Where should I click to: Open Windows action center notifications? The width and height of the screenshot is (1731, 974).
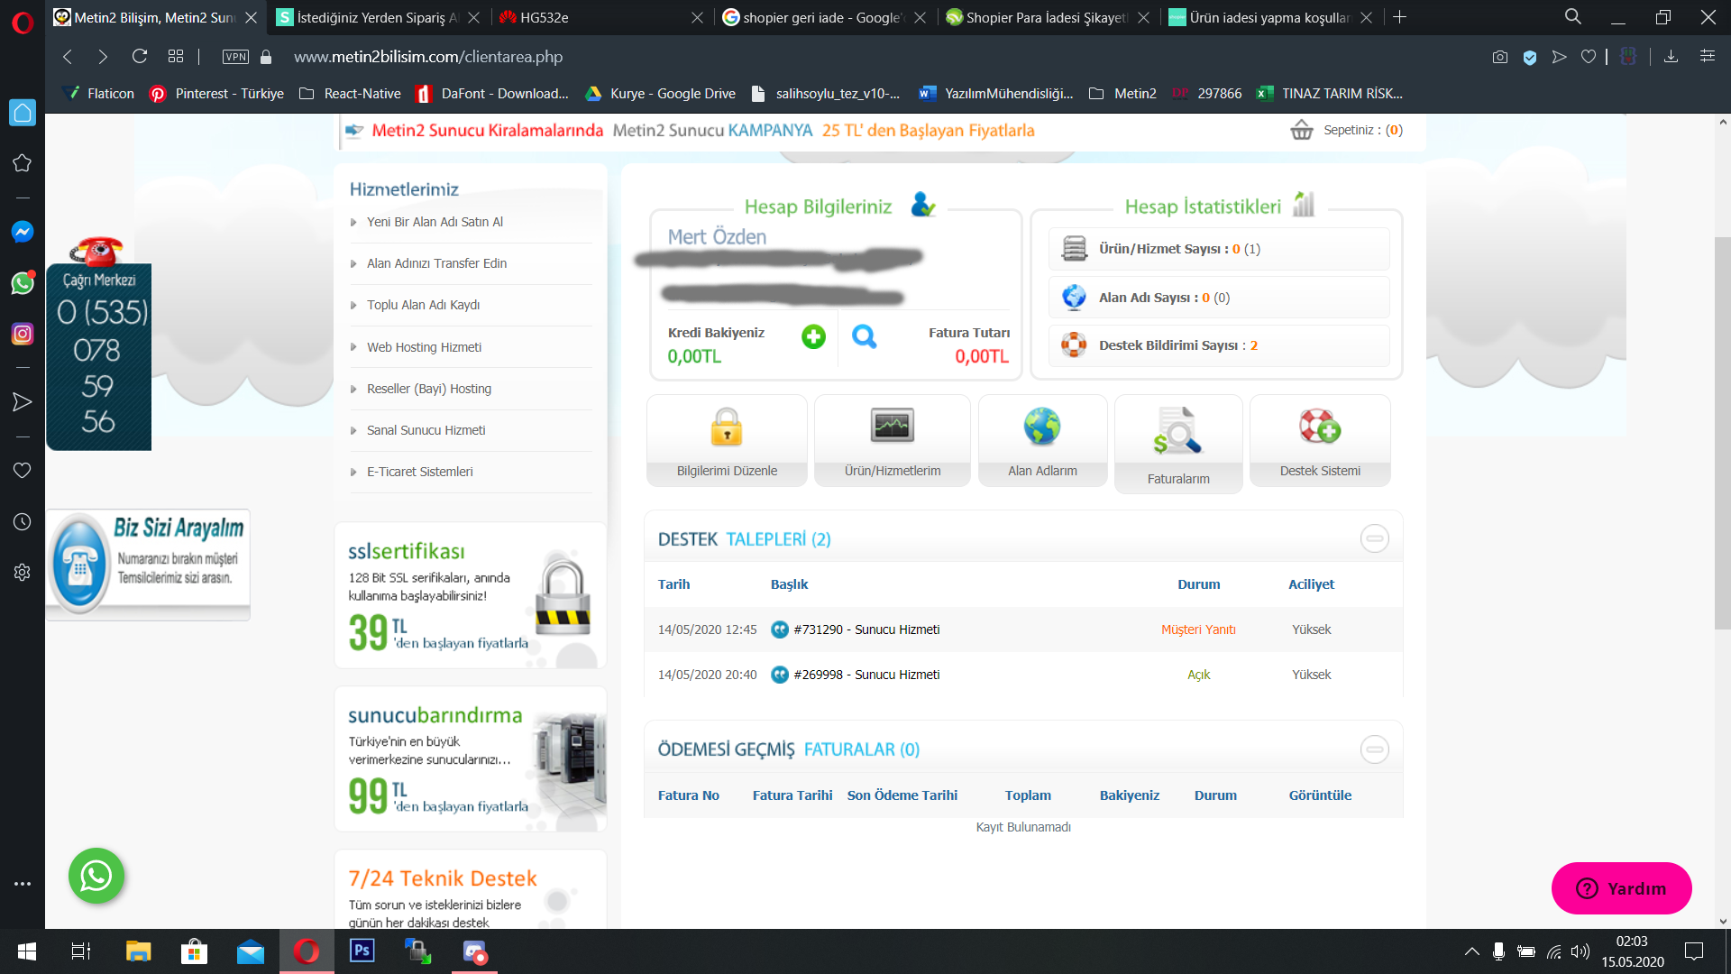click(1694, 951)
